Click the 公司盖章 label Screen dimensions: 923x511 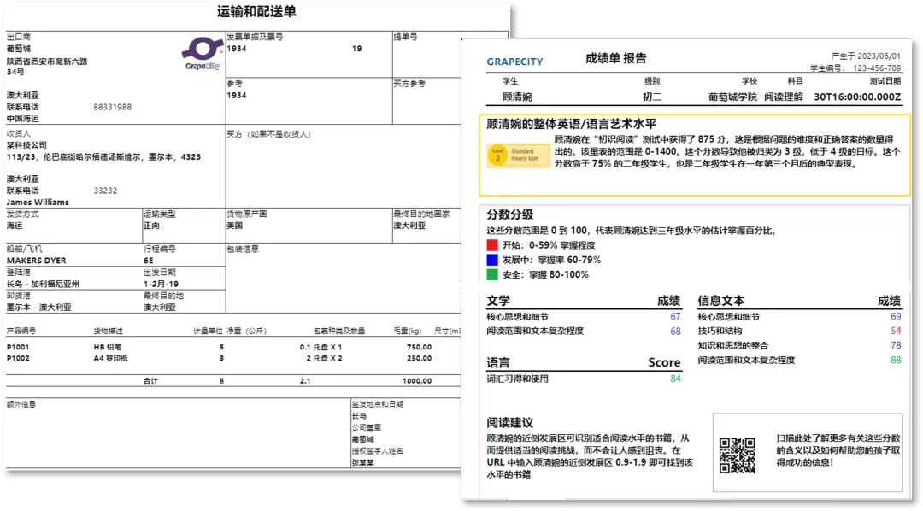coord(366,427)
